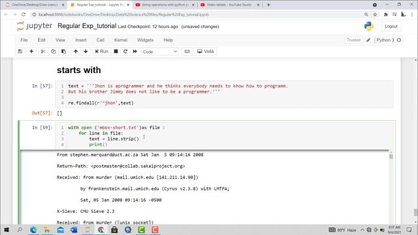418x235 pixels.
Task: Click the Python logo icon
Action: (368, 26)
